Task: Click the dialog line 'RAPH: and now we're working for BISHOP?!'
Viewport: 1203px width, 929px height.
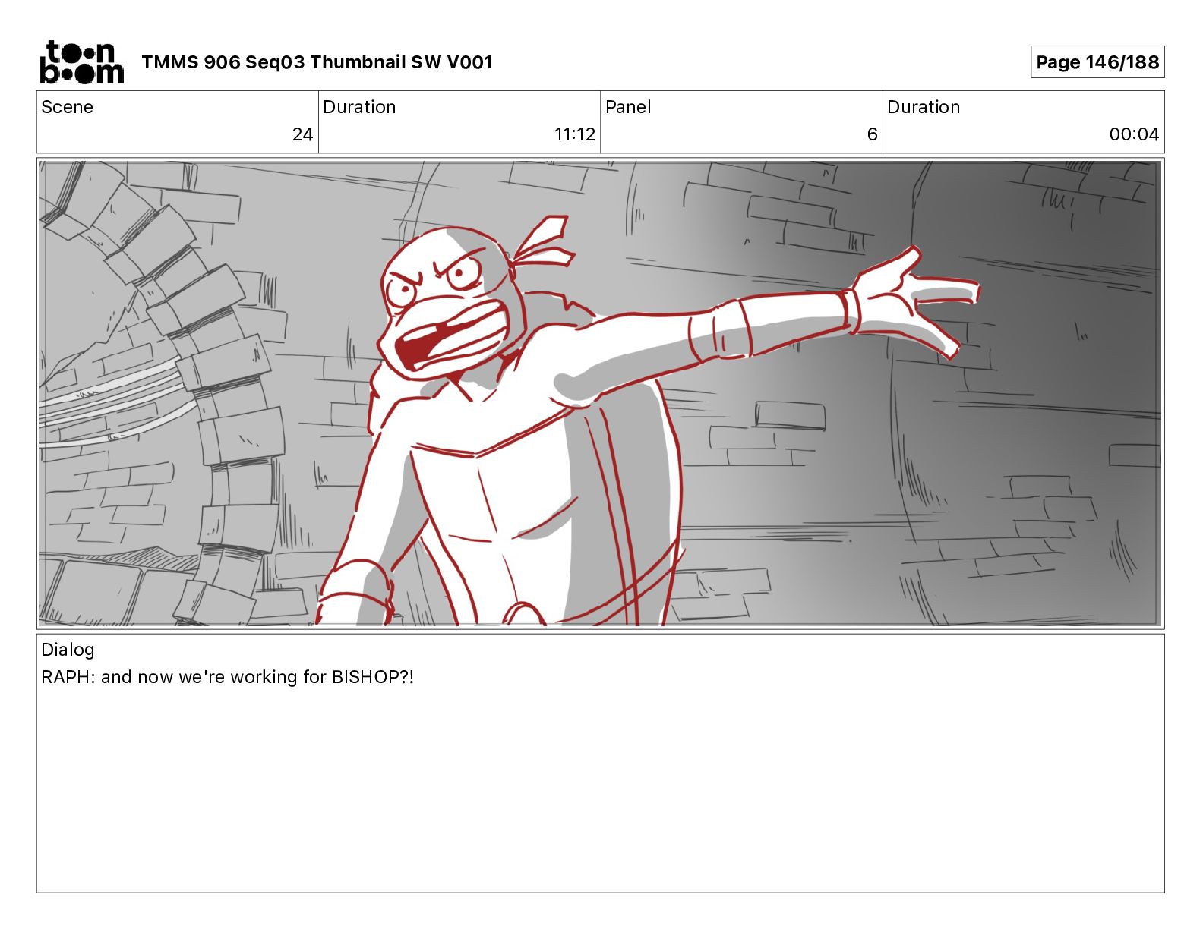Action: 228,677
